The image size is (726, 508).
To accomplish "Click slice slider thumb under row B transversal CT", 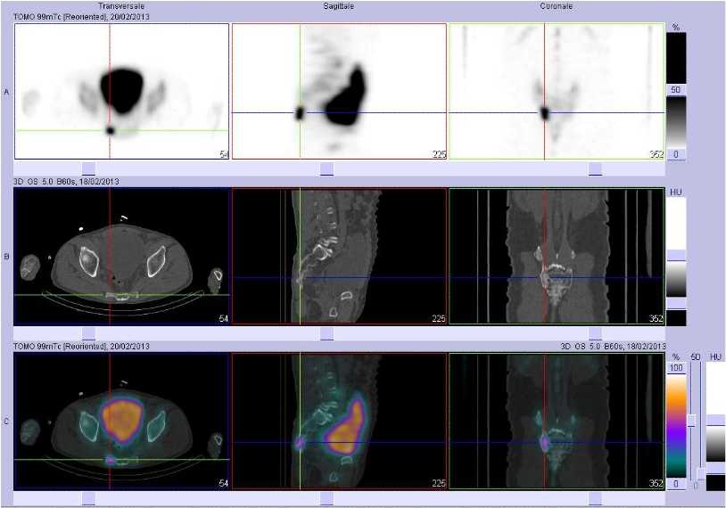I will (x=88, y=333).
